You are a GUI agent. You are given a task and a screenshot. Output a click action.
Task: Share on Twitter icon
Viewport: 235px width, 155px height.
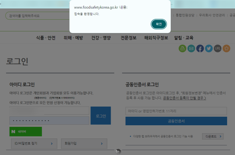pyautogui.click(x=209, y=48)
